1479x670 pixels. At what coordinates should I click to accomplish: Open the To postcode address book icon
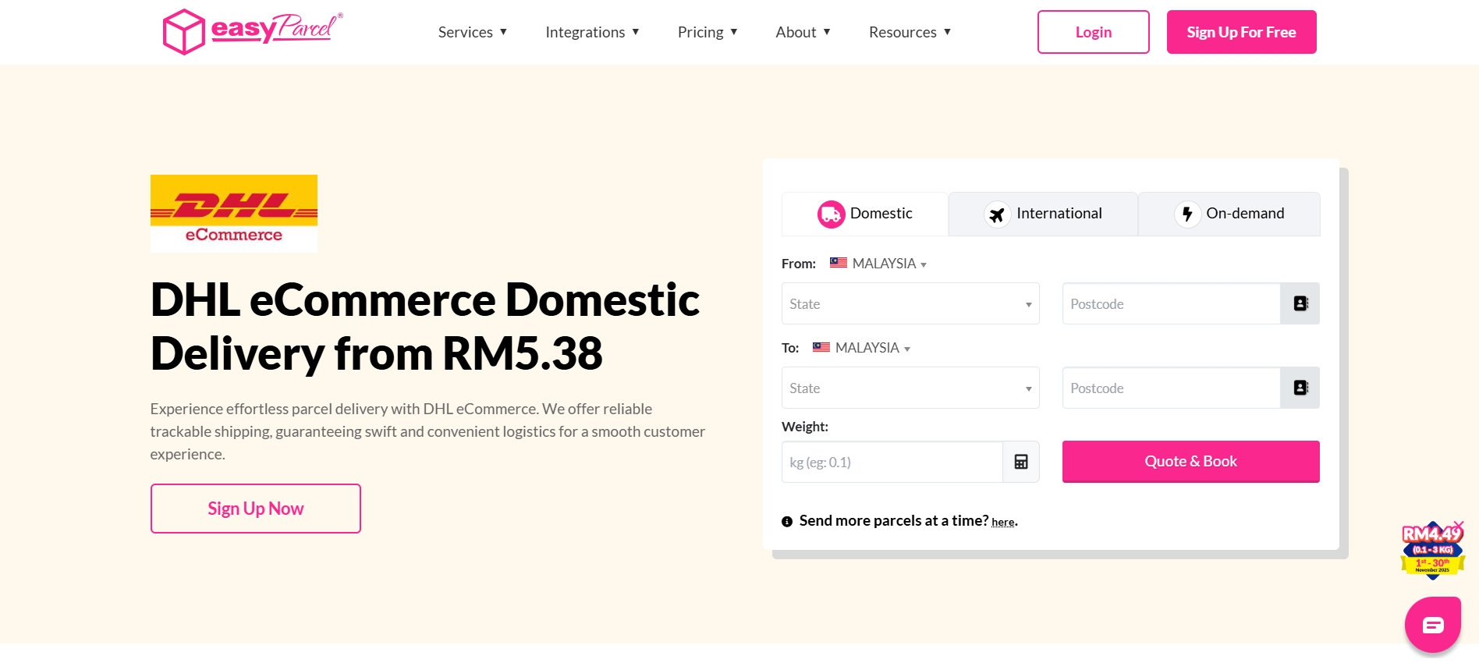pos(1300,388)
